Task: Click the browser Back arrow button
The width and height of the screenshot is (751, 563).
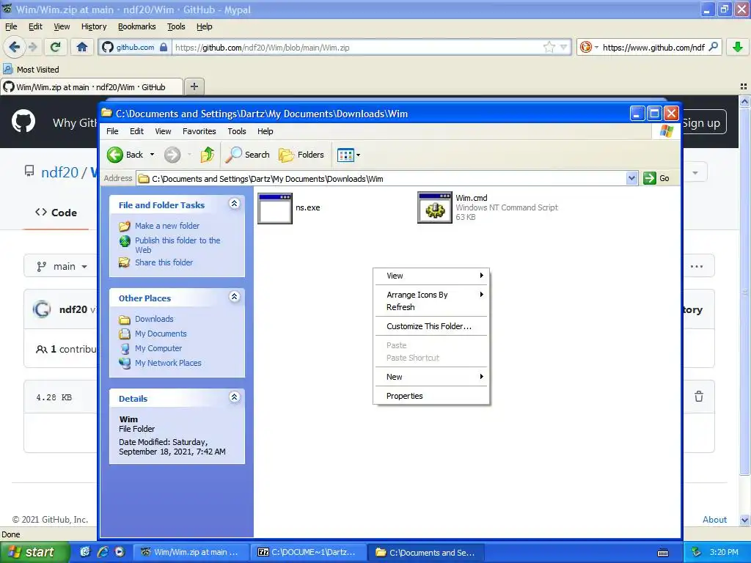Action: (x=14, y=47)
